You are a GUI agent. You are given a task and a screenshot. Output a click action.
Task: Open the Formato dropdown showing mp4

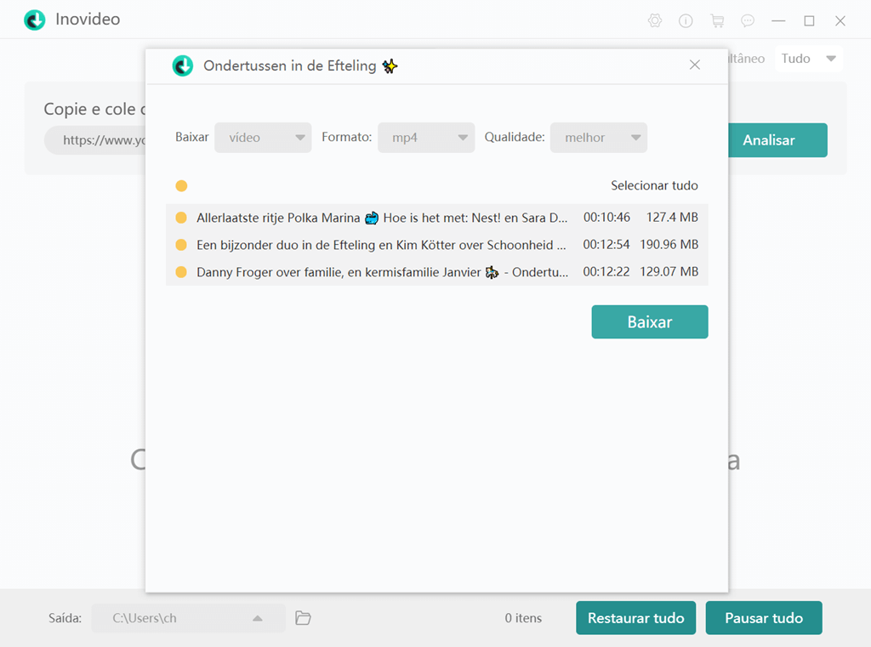click(x=426, y=138)
